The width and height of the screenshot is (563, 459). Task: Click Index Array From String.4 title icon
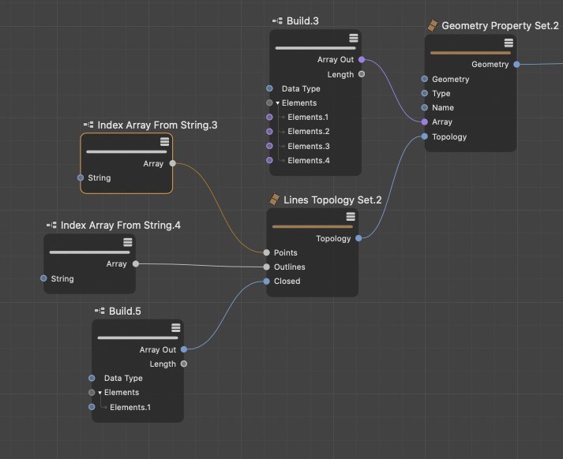[51, 226]
